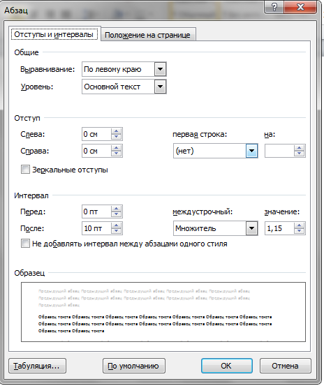Decrease the на first-line indent amount
The height and width of the screenshot is (386, 324).
click(299, 154)
